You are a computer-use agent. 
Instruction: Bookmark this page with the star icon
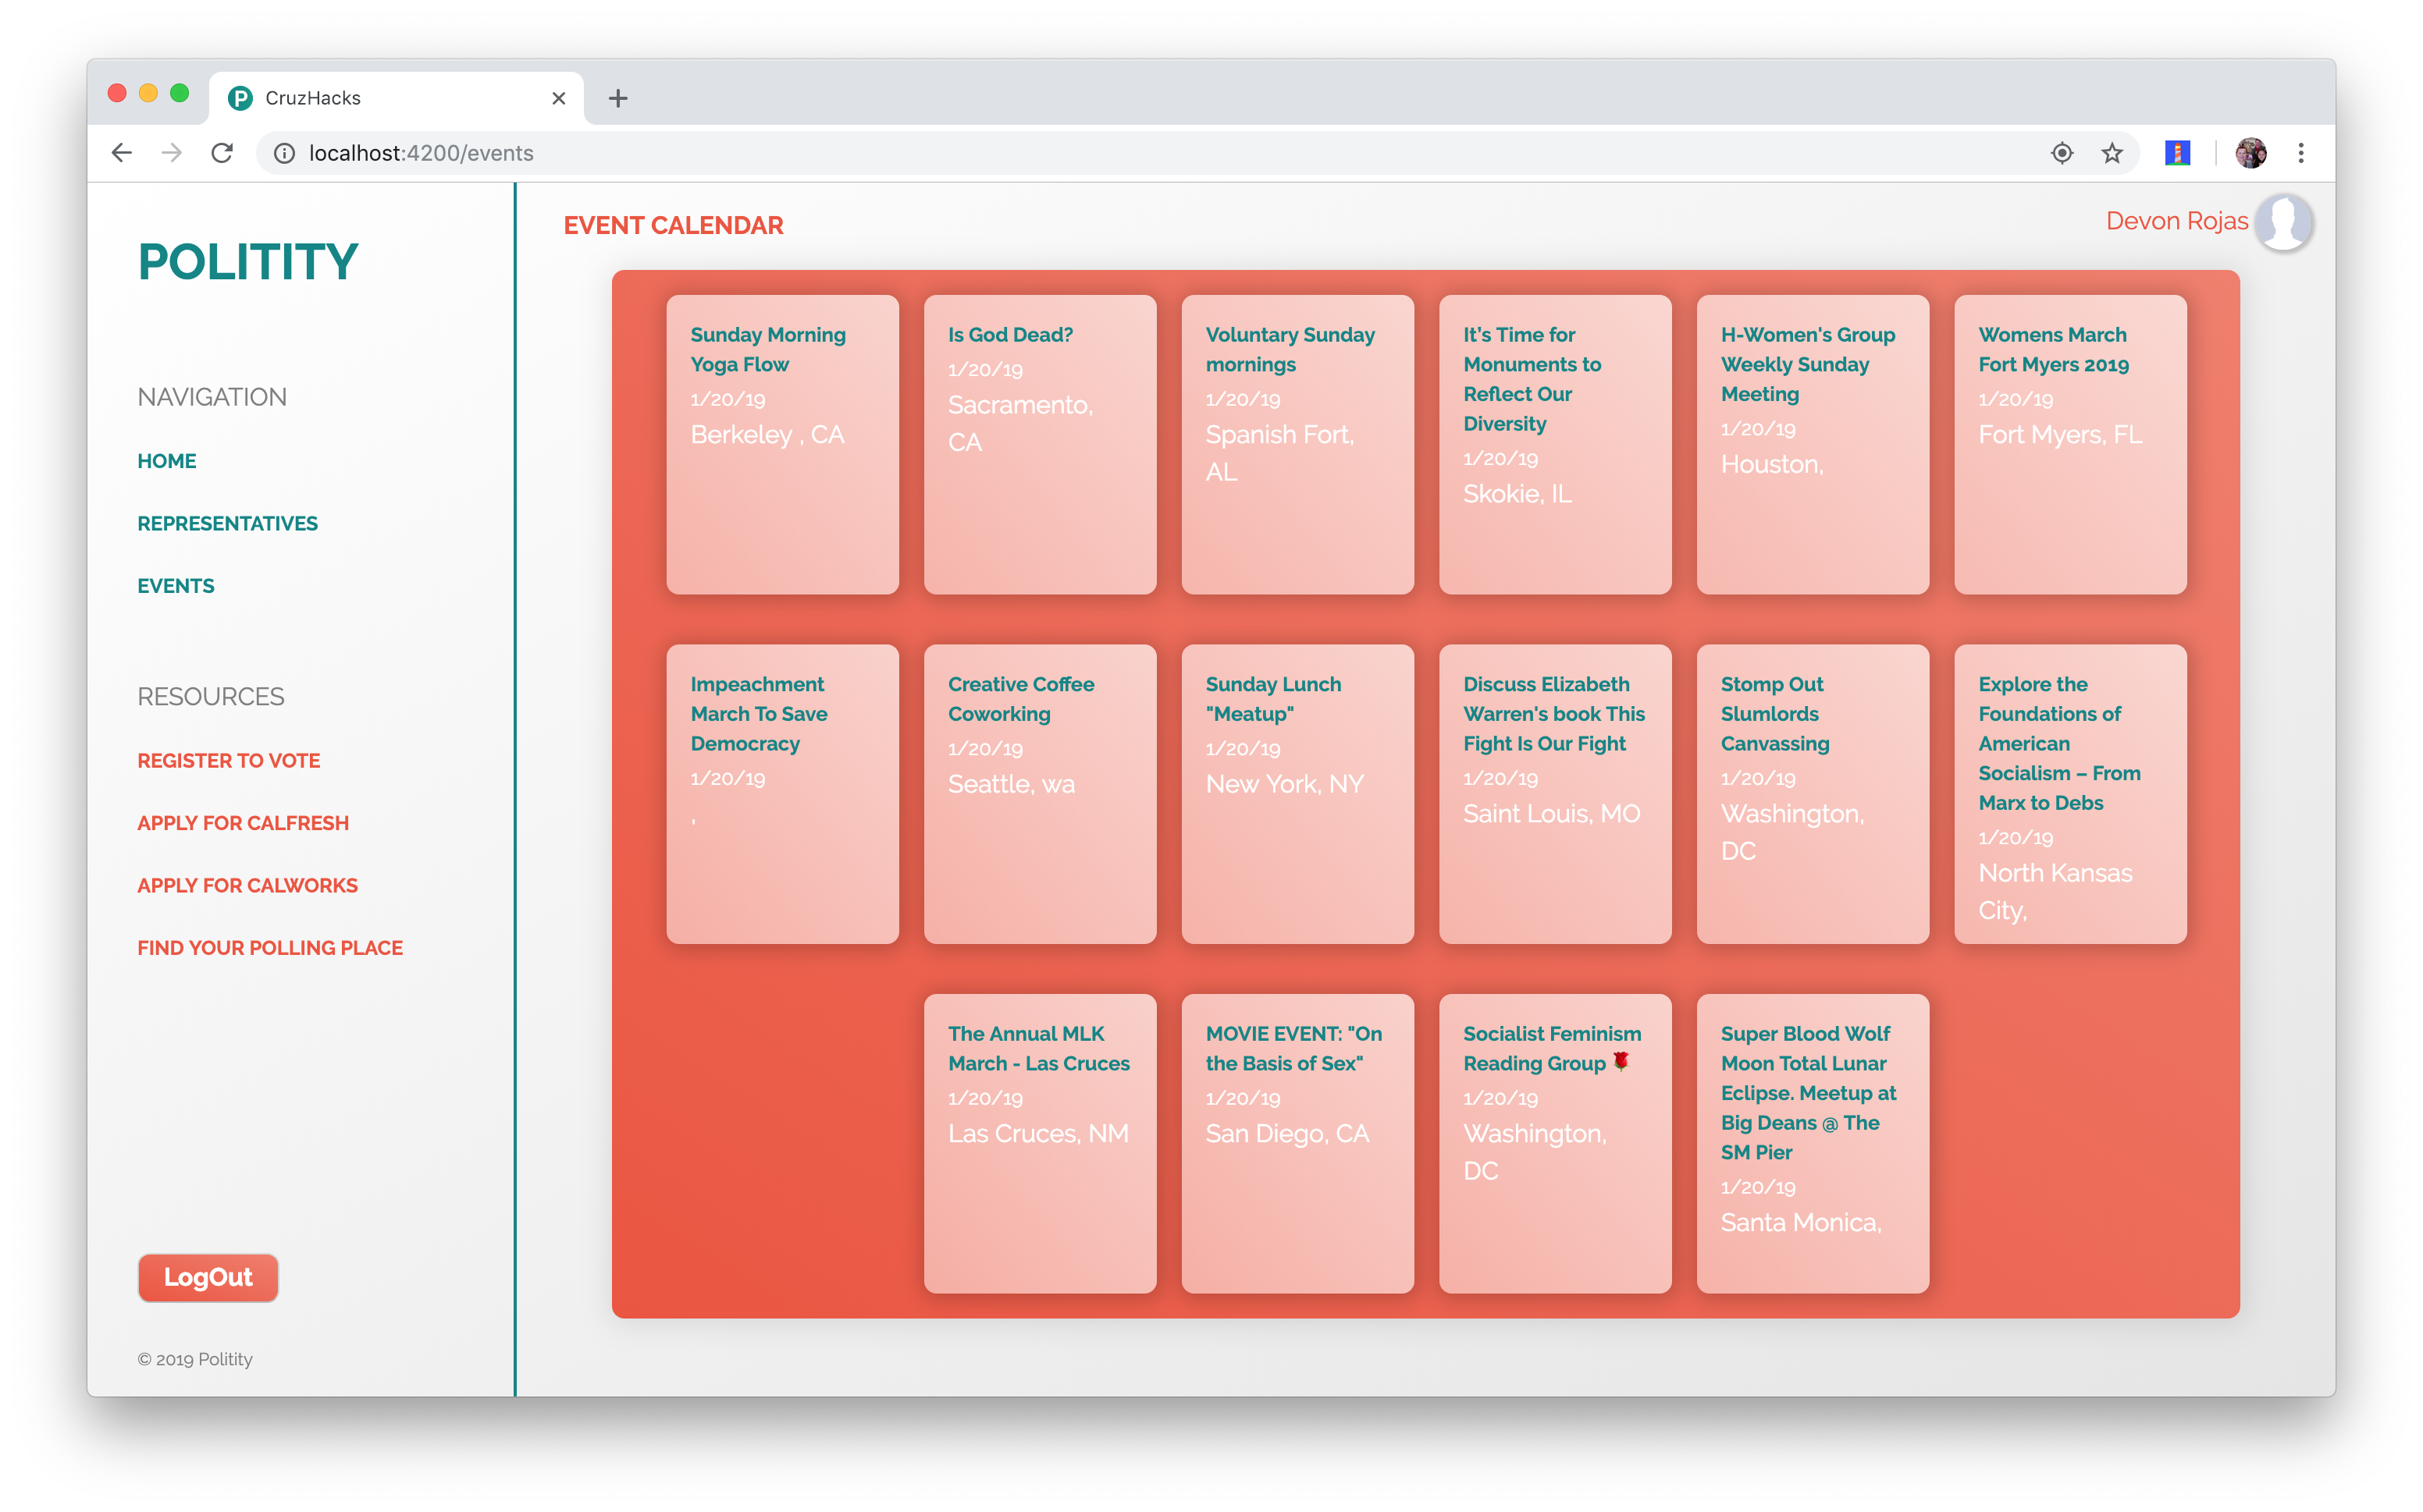click(2111, 153)
